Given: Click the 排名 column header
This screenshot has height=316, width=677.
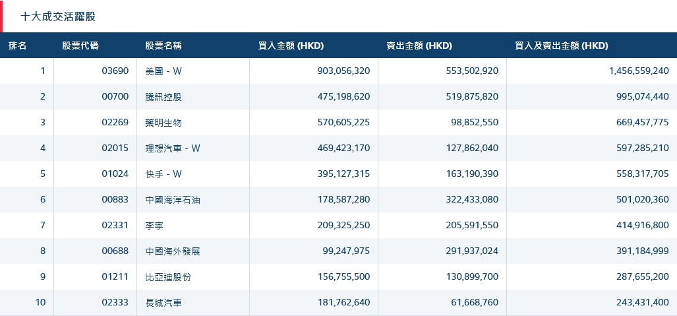Looking at the screenshot, I should coord(17,46).
